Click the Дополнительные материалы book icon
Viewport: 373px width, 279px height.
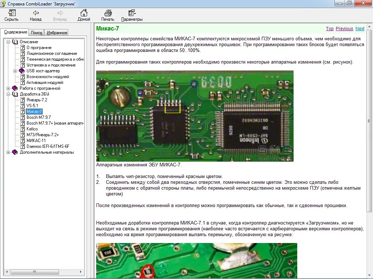[15, 152]
